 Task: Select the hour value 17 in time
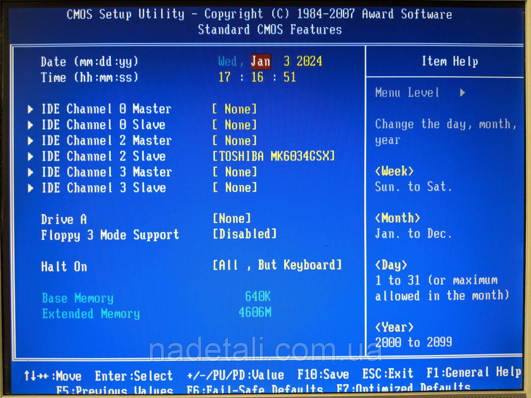point(224,77)
